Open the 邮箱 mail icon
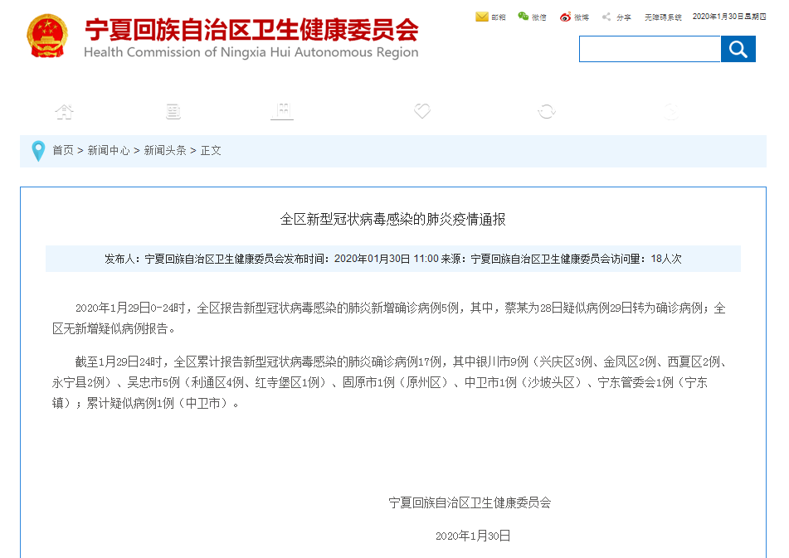The width and height of the screenshot is (789, 558). [x=483, y=16]
